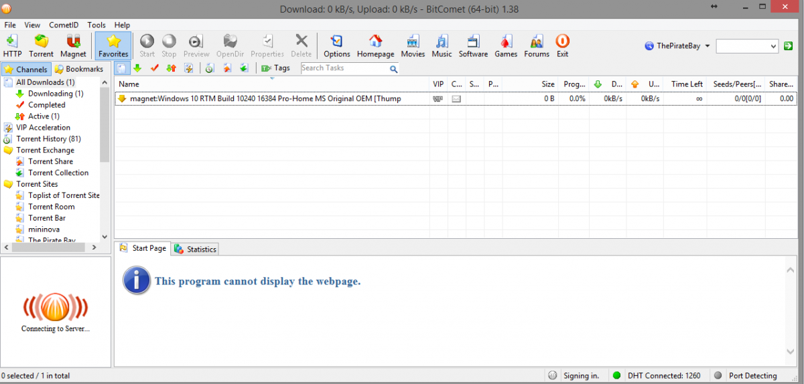Click the Search Tasks field

pyautogui.click(x=344, y=68)
